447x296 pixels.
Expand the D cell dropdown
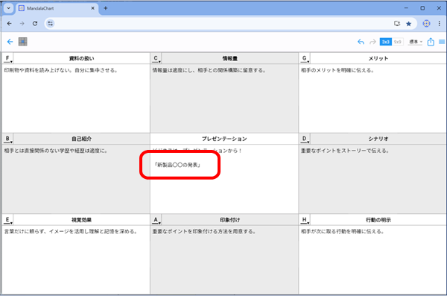tap(305, 139)
